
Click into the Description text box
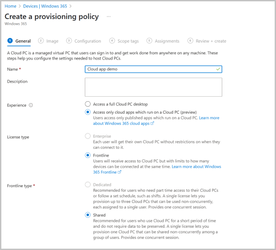coord(153,87)
